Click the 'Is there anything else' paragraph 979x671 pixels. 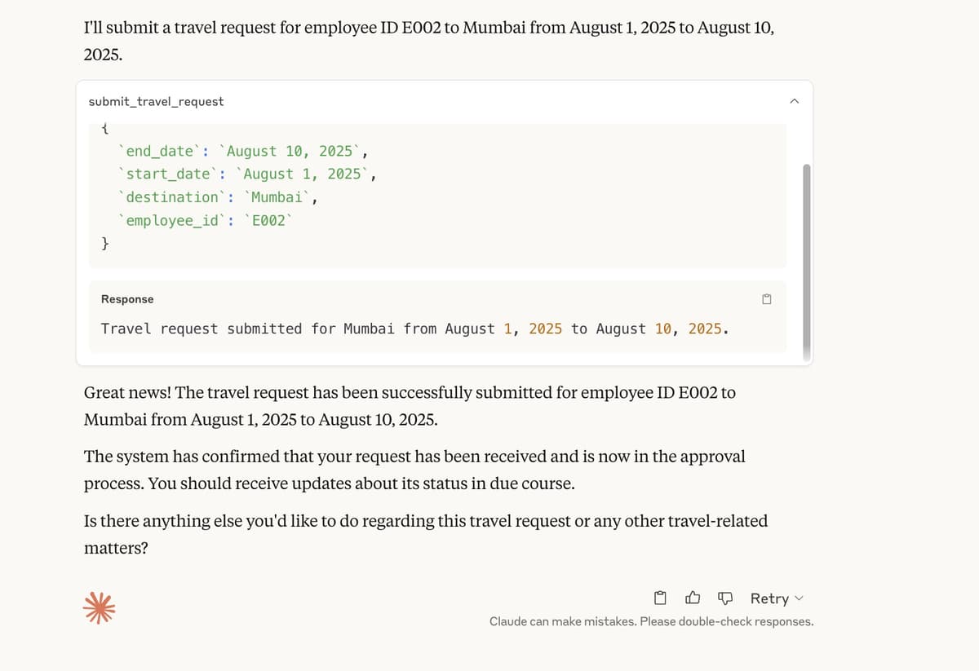[426, 534]
